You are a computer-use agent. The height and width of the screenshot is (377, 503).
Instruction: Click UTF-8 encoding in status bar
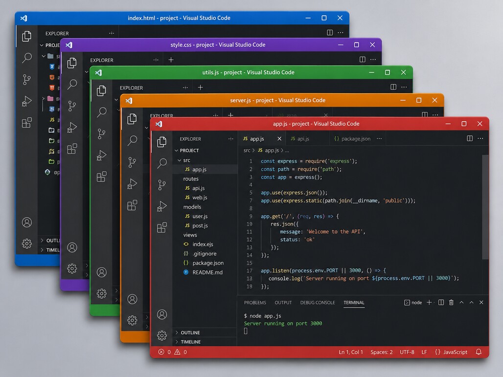point(407,352)
